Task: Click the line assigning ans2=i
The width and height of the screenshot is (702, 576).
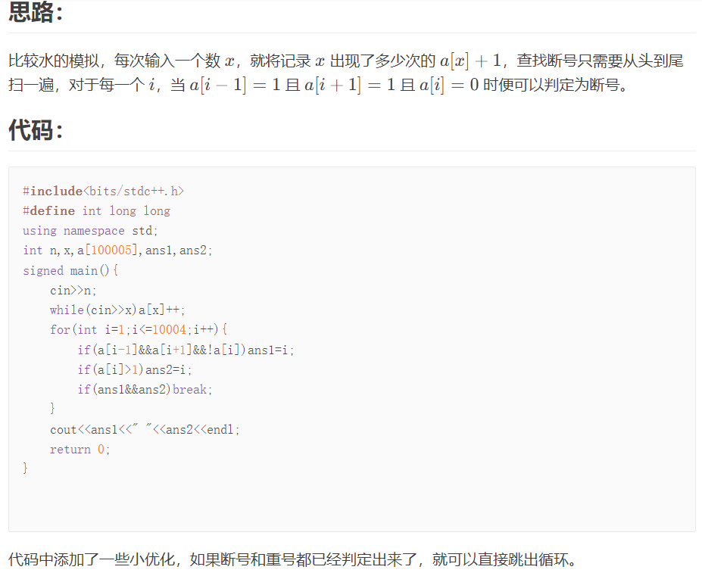Action: tap(135, 369)
